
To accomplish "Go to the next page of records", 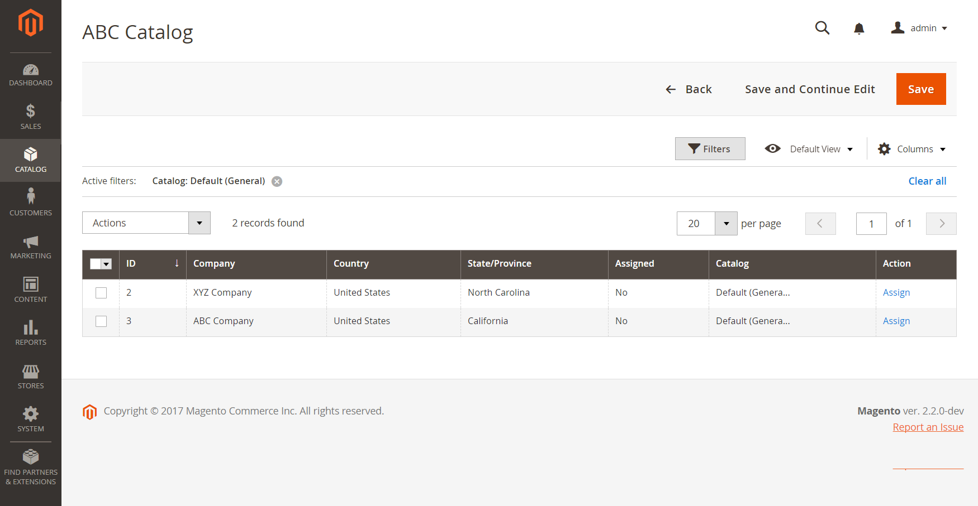I will pyautogui.click(x=941, y=224).
